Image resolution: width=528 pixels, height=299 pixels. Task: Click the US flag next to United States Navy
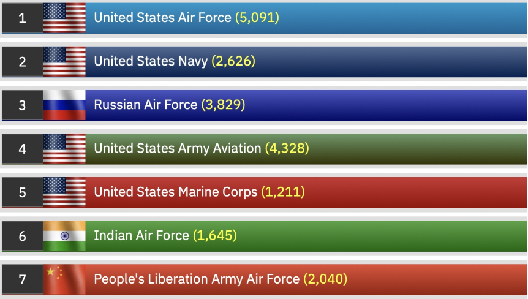coord(64,61)
